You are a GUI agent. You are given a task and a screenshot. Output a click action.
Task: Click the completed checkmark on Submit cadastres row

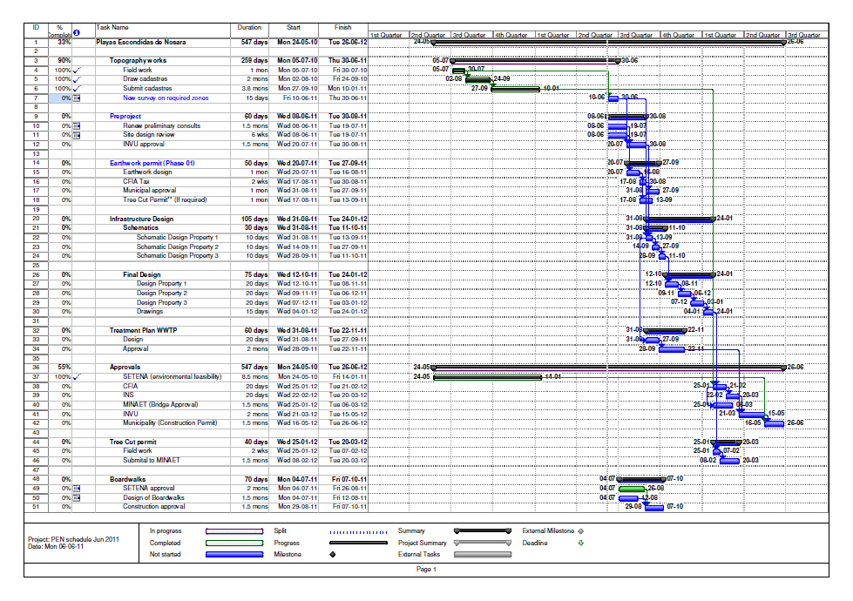click(x=77, y=89)
